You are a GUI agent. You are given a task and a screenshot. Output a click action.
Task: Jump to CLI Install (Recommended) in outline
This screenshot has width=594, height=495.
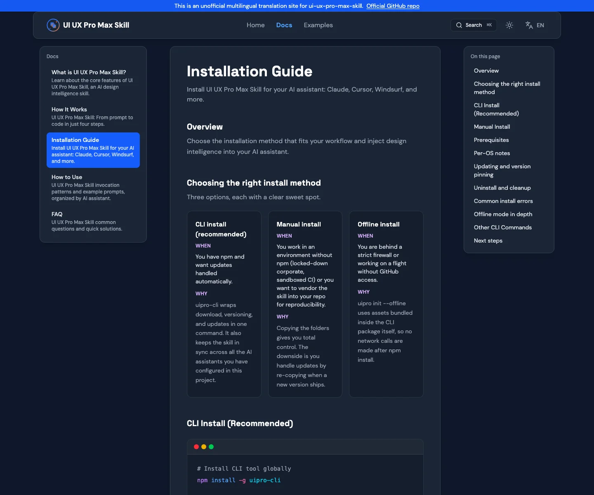pos(496,109)
